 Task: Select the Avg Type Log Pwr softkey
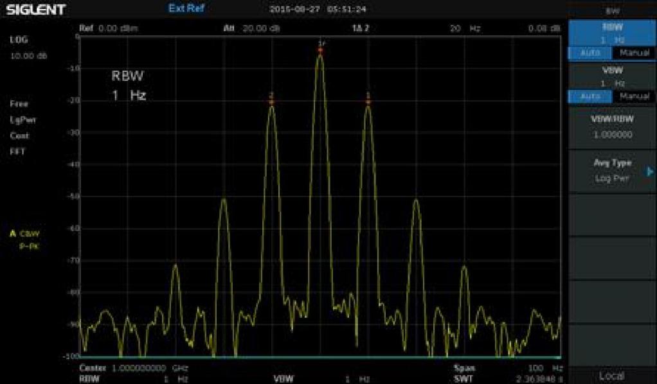(x=612, y=171)
